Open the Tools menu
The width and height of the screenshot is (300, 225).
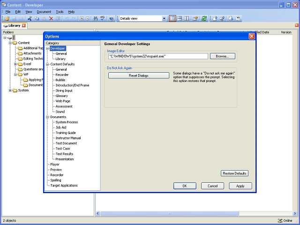(x=60, y=12)
